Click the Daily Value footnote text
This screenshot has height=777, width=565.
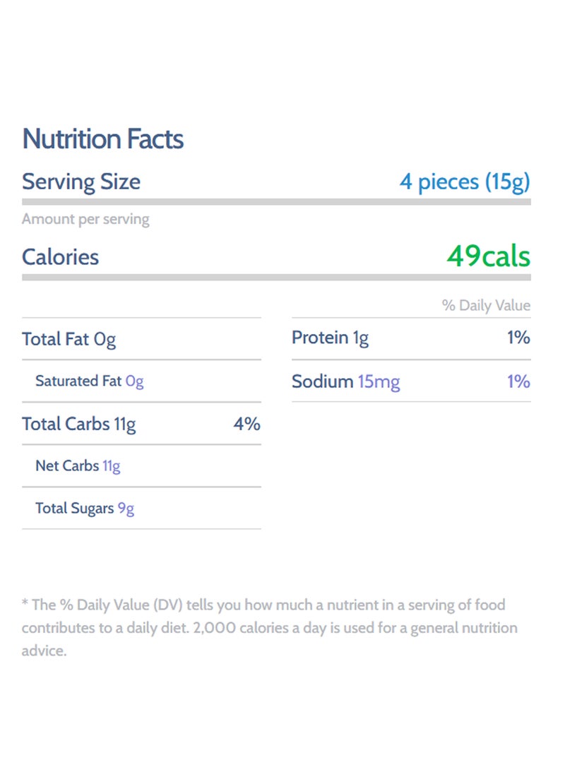(x=269, y=628)
